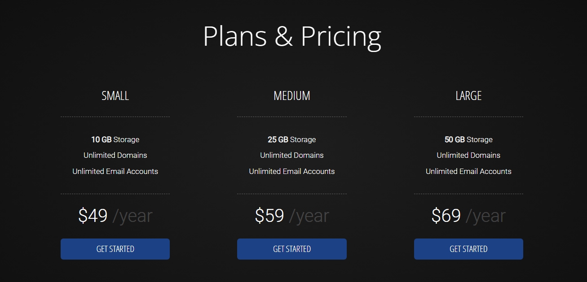Click the 50 GB Storage text
Screen dimensions: 587x282
click(x=468, y=139)
